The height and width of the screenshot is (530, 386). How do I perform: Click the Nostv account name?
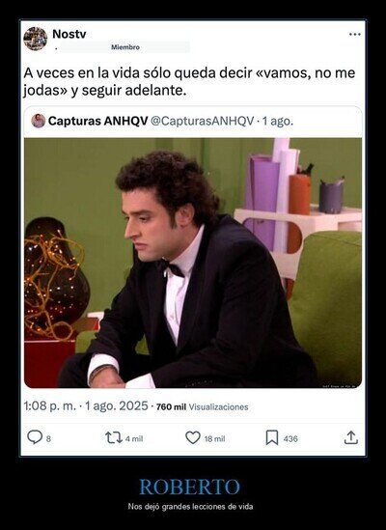[x=69, y=34]
